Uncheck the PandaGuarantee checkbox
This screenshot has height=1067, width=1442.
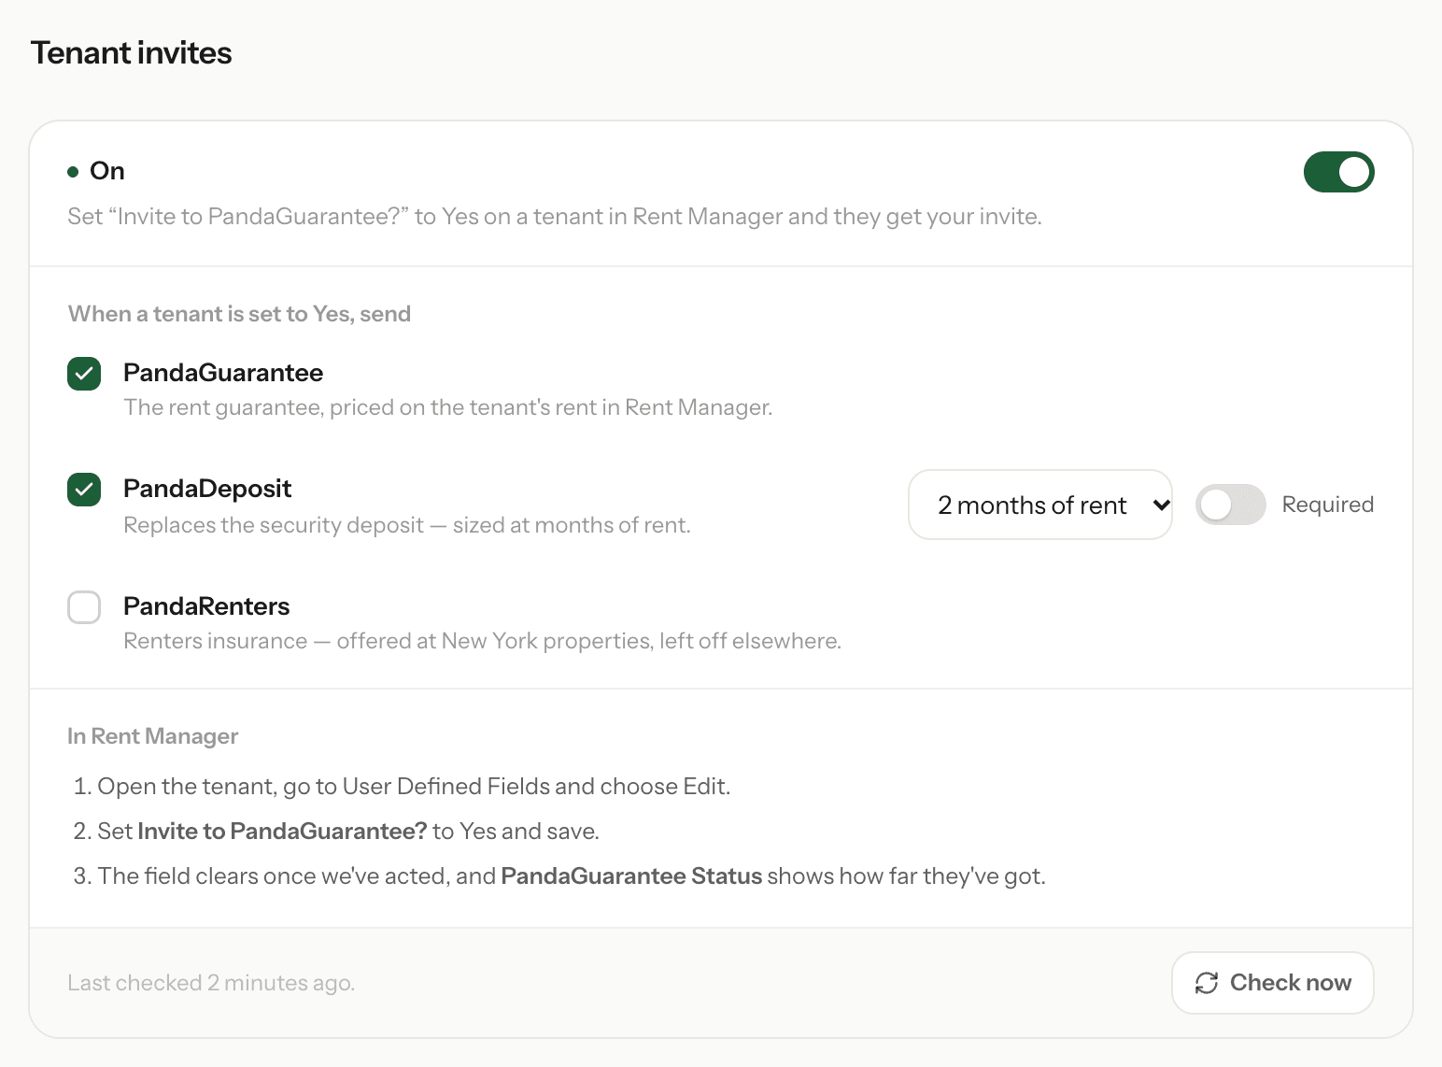coord(84,374)
